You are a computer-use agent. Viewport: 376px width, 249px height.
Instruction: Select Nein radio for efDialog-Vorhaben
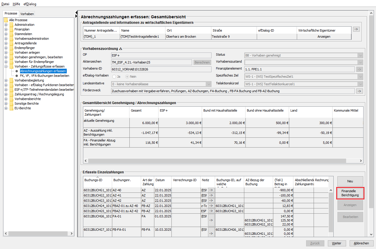pos(127,77)
